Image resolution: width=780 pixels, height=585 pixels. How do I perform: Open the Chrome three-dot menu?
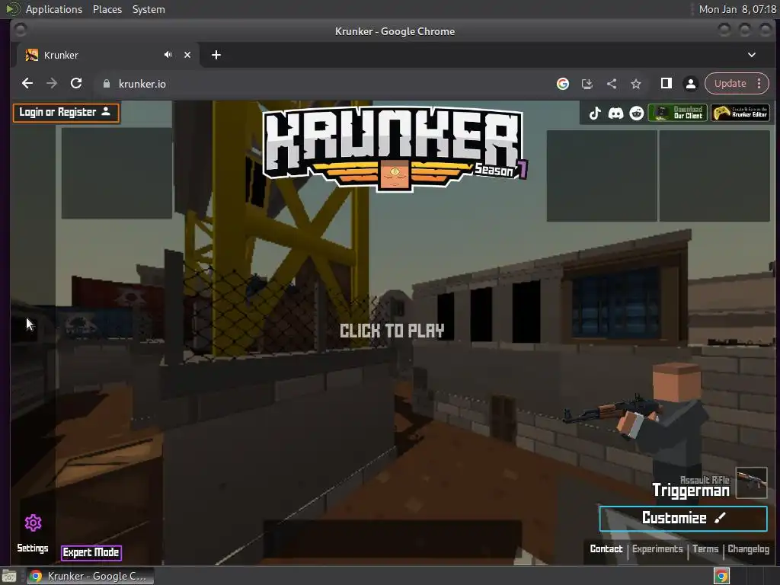(x=759, y=84)
